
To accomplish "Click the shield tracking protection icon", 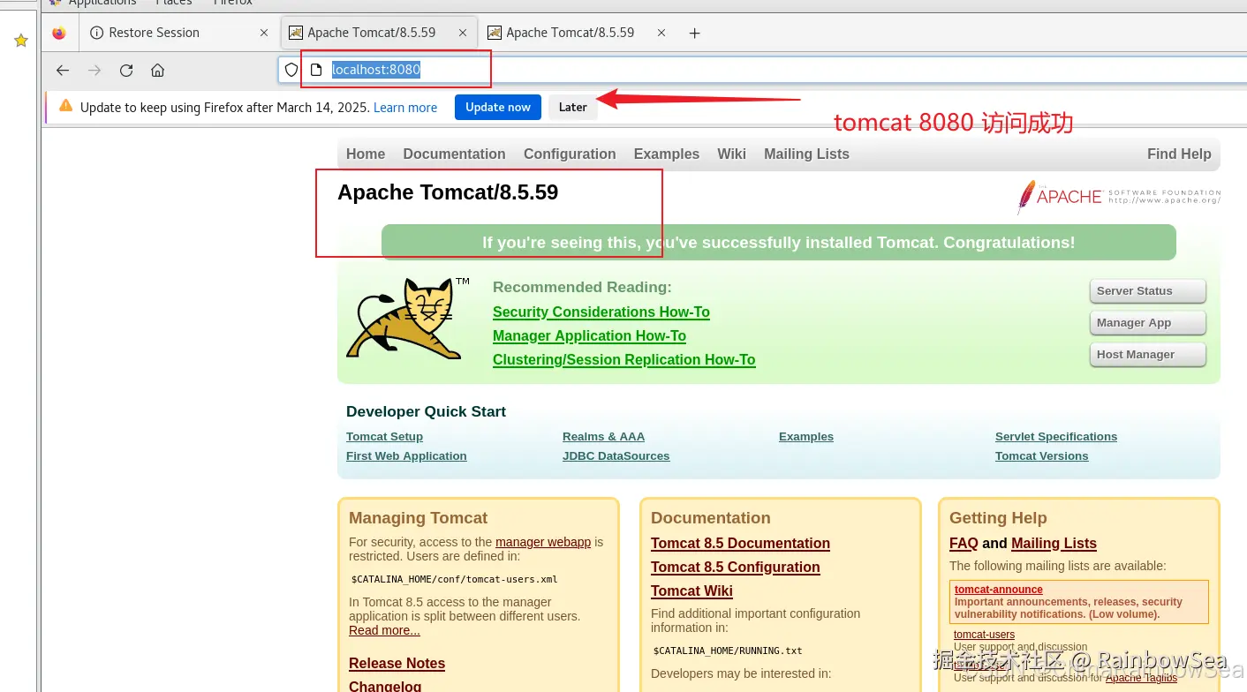I will click(x=291, y=70).
